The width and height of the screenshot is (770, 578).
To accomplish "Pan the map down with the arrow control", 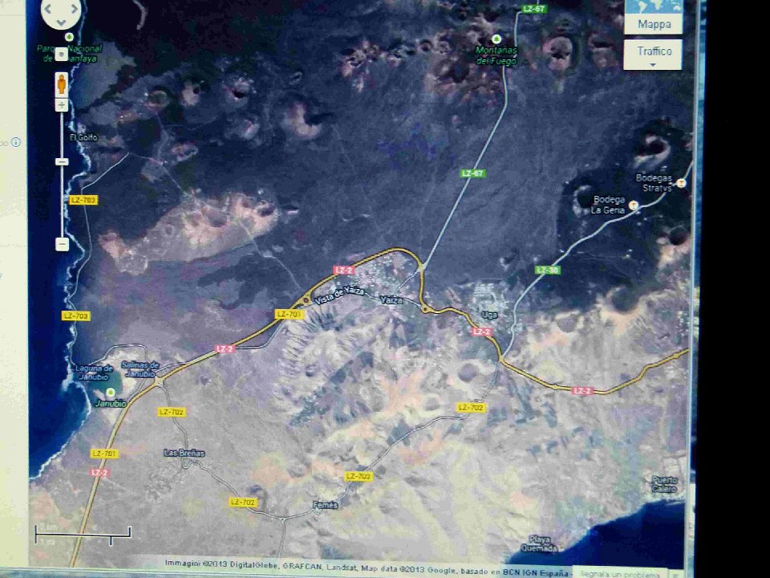I will (x=61, y=22).
